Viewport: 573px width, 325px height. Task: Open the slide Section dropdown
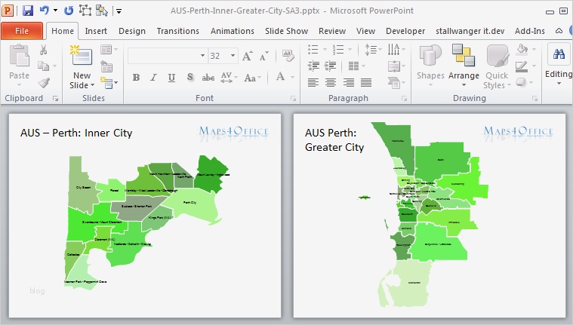pyautogui.click(x=109, y=83)
